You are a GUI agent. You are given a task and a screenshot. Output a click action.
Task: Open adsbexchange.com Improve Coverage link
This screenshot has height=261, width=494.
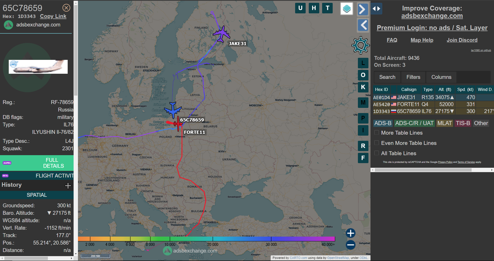(432, 16)
